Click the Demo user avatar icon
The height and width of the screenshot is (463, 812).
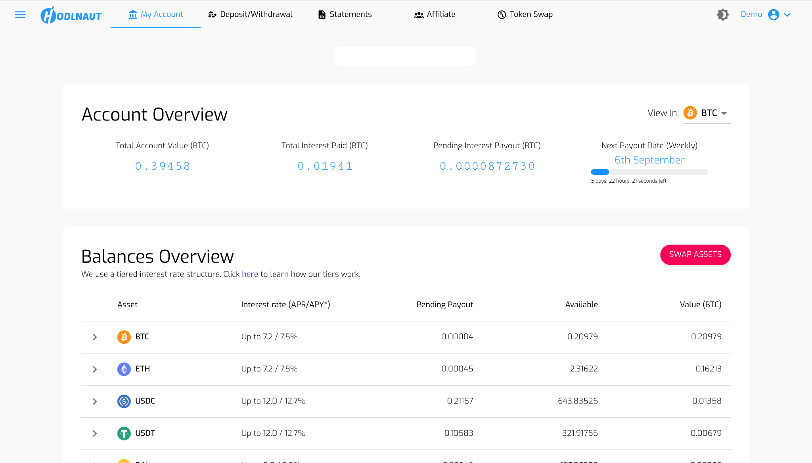773,15
